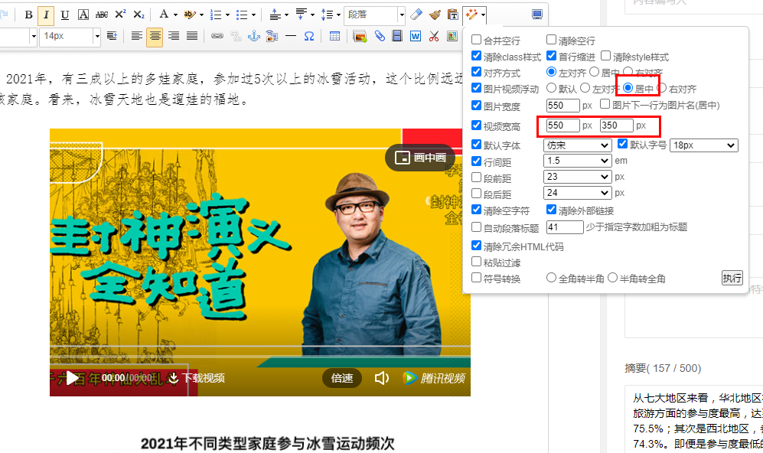Click 下载视频 on the video player

coord(197,378)
